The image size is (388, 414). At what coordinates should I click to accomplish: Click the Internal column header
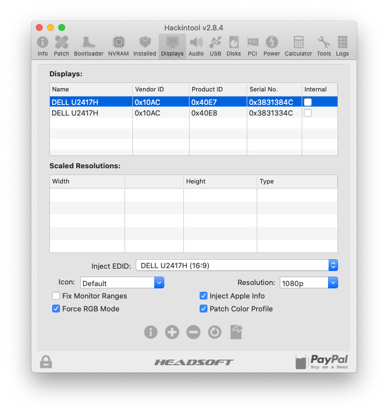click(x=320, y=90)
